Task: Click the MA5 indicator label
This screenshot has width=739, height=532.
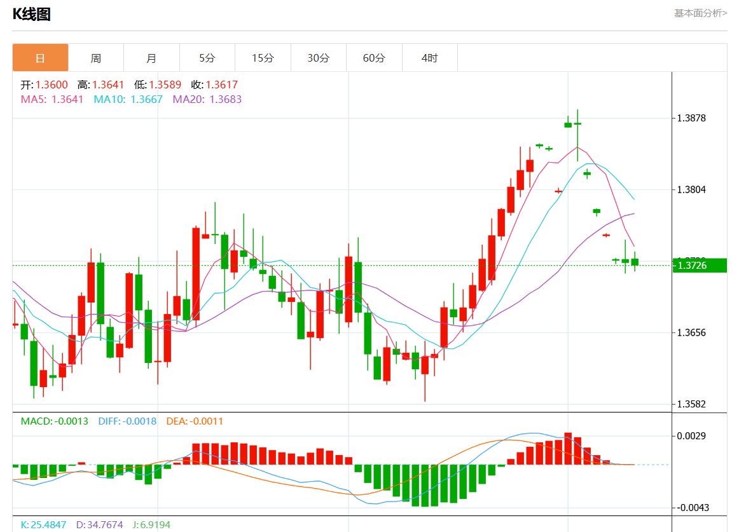Action: [52, 99]
